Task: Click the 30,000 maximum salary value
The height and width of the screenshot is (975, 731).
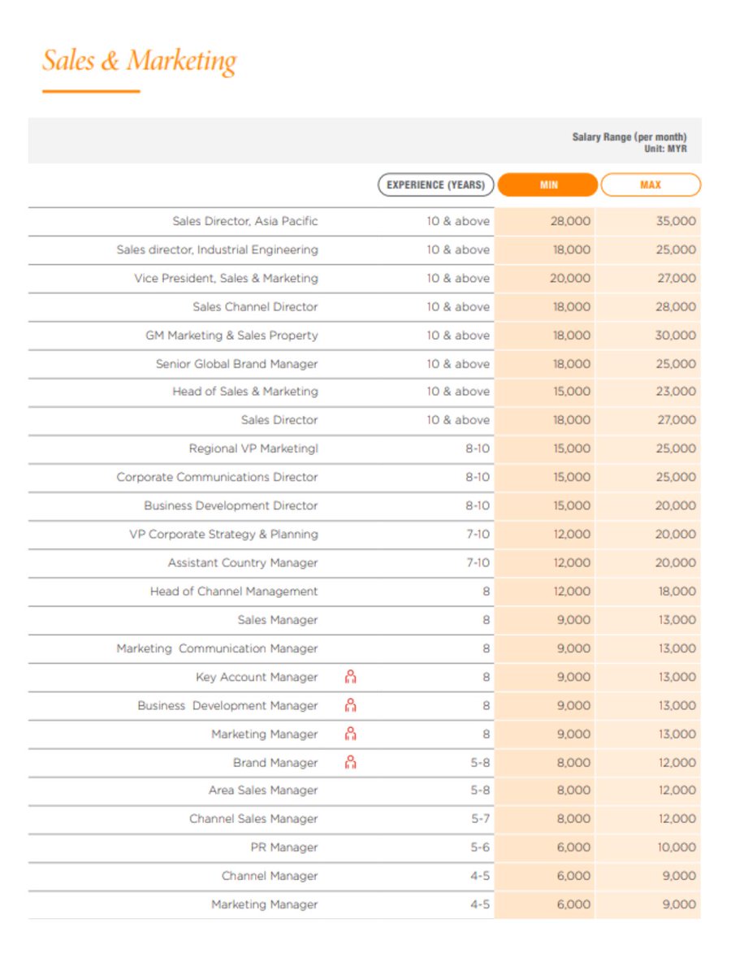Action: (676, 335)
